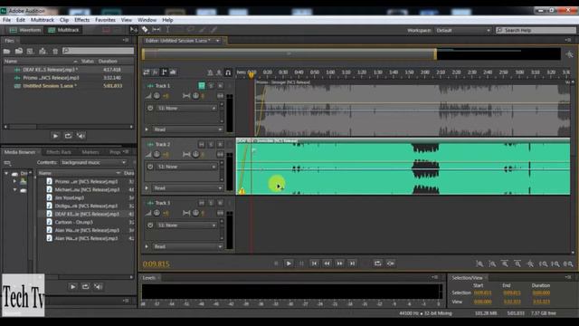The height and width of the screenshot is (326, 579).
Task: Expand Track 1 automation lanes arrow
Action: [x=147, y=129]
